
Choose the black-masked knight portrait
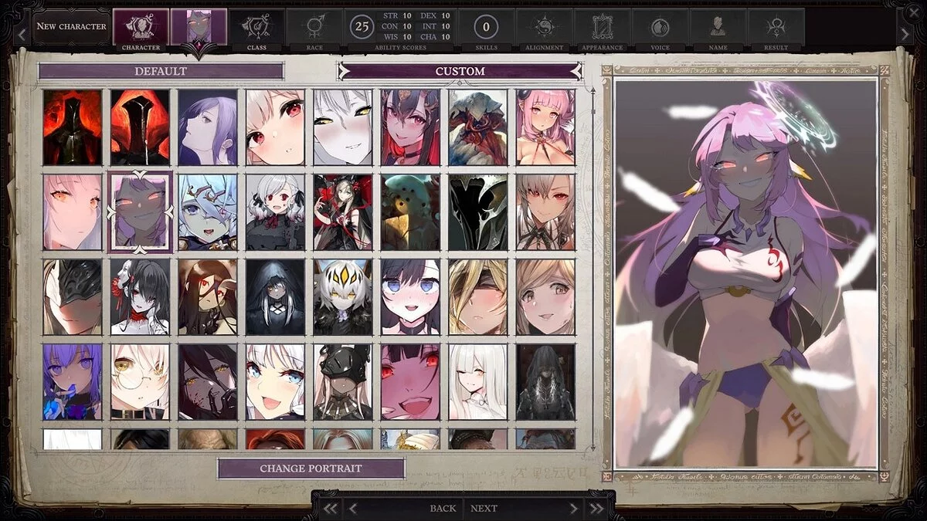tap(73, 297)
